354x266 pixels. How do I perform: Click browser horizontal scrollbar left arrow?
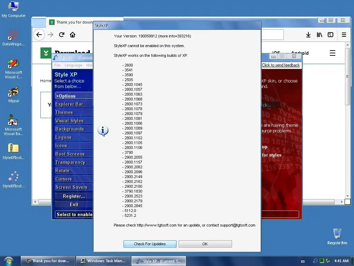pos(35,202)
